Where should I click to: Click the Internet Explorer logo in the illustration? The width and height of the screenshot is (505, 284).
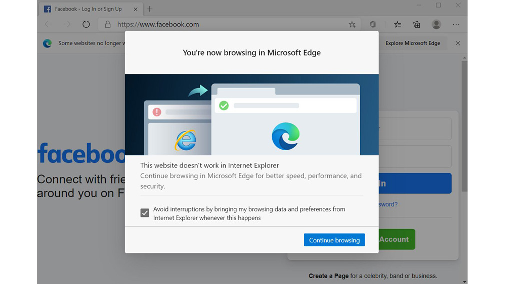coord(186,140)
